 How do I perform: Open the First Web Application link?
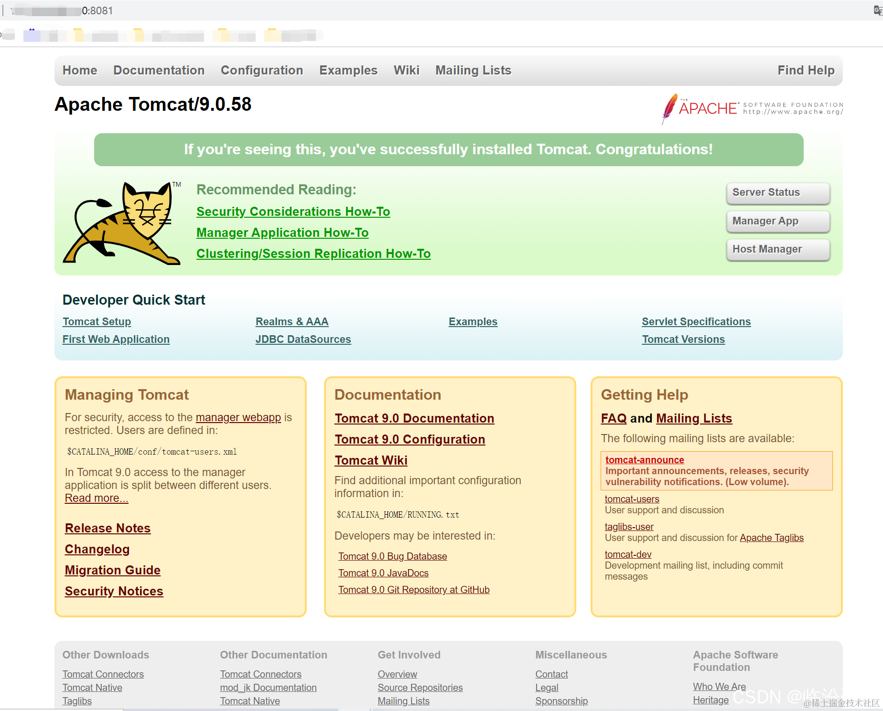click(116, 339)
